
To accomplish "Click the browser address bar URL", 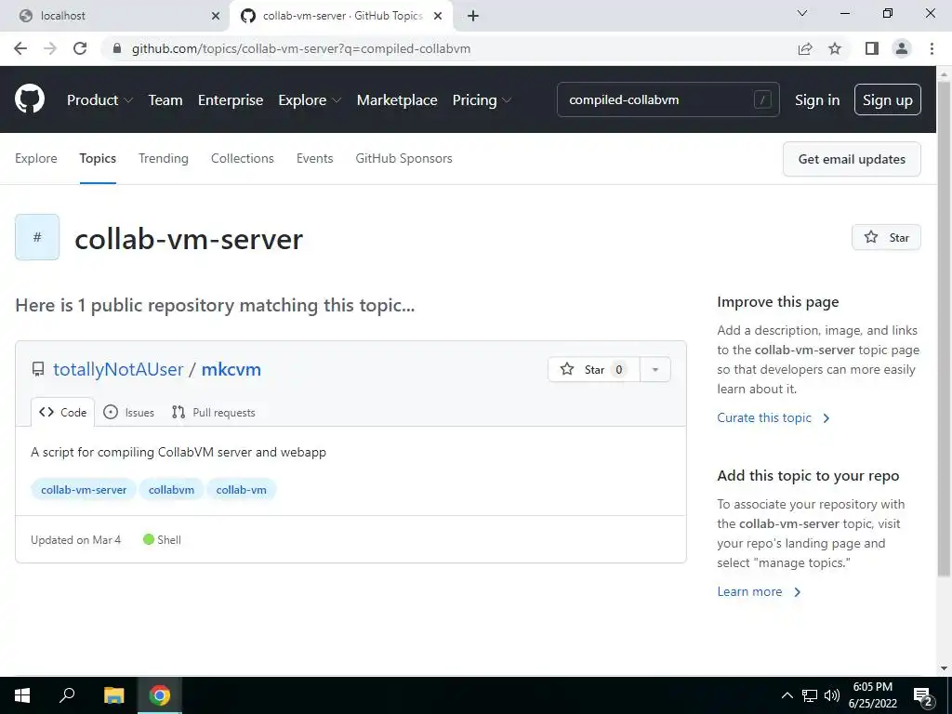I will tap(301, 48).
